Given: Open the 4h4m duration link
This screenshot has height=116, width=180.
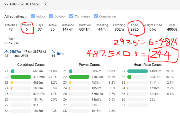Looking at the screenshot, I should coord(60,54).
